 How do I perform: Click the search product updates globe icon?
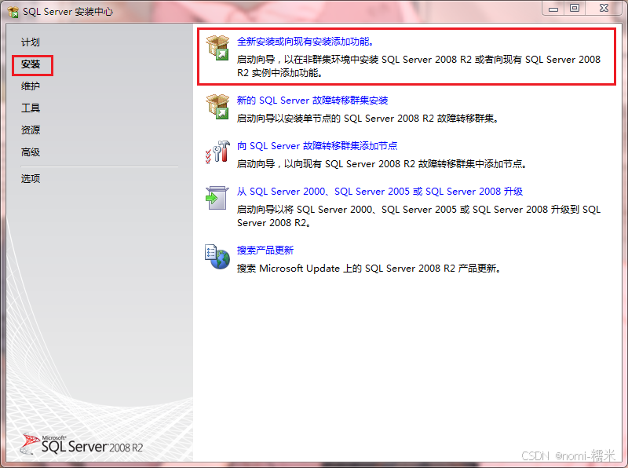(217, 257)
